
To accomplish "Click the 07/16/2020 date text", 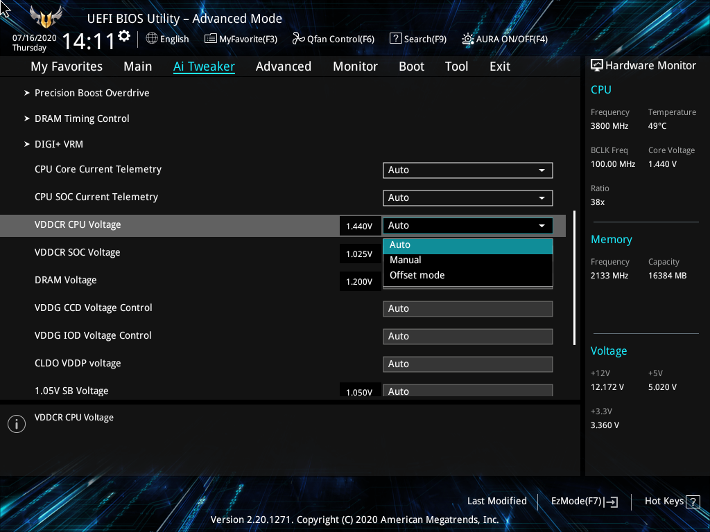I will point(35,38).
